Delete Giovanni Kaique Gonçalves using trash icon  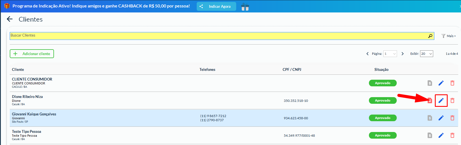(x=452, y=118)
